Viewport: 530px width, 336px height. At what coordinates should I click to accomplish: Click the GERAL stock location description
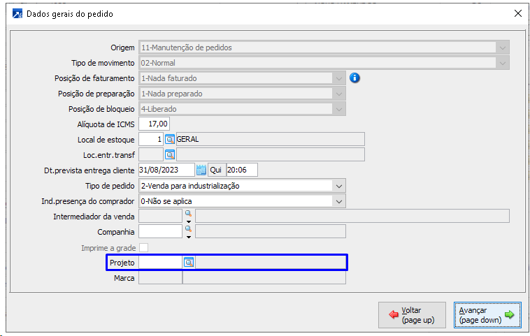pyautogui.click(x=270, y=139)
